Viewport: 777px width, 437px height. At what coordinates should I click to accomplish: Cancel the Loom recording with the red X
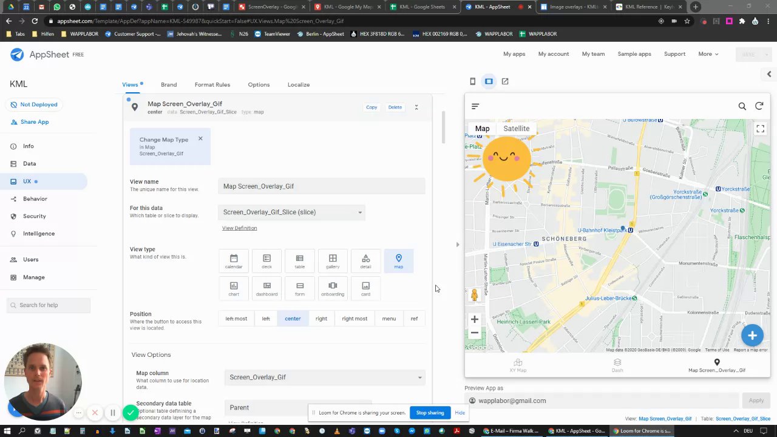click(95, 413)
